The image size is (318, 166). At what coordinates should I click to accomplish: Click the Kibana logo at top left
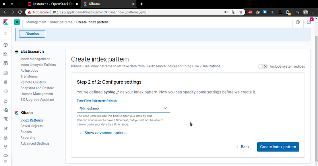pos(6,22)
